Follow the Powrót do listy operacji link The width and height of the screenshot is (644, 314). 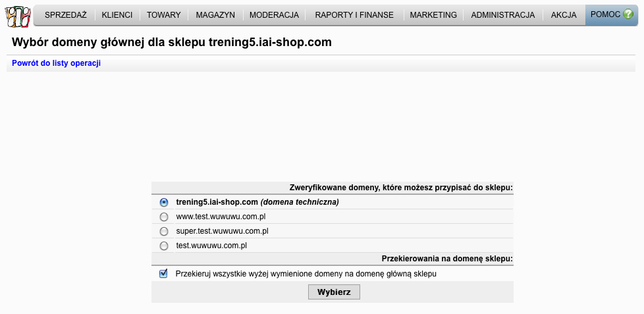pyautogui.click(x=56, y=63)
